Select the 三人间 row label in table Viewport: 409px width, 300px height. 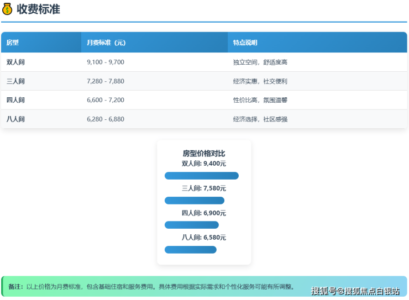coord(15,81)
